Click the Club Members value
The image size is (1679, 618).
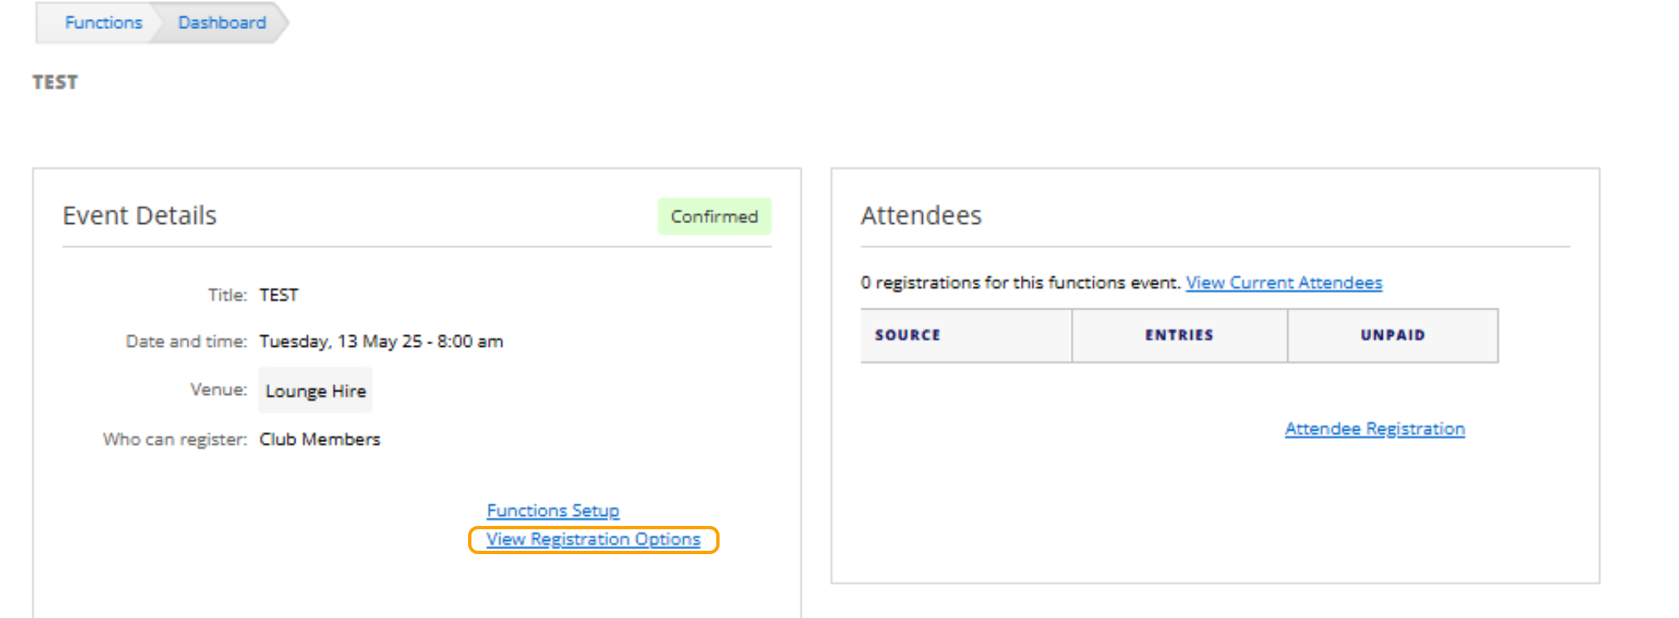[320, 439]
